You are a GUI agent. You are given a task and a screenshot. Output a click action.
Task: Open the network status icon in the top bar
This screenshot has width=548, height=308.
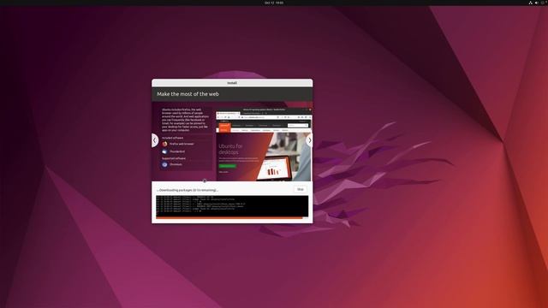[x=530, y=3]
